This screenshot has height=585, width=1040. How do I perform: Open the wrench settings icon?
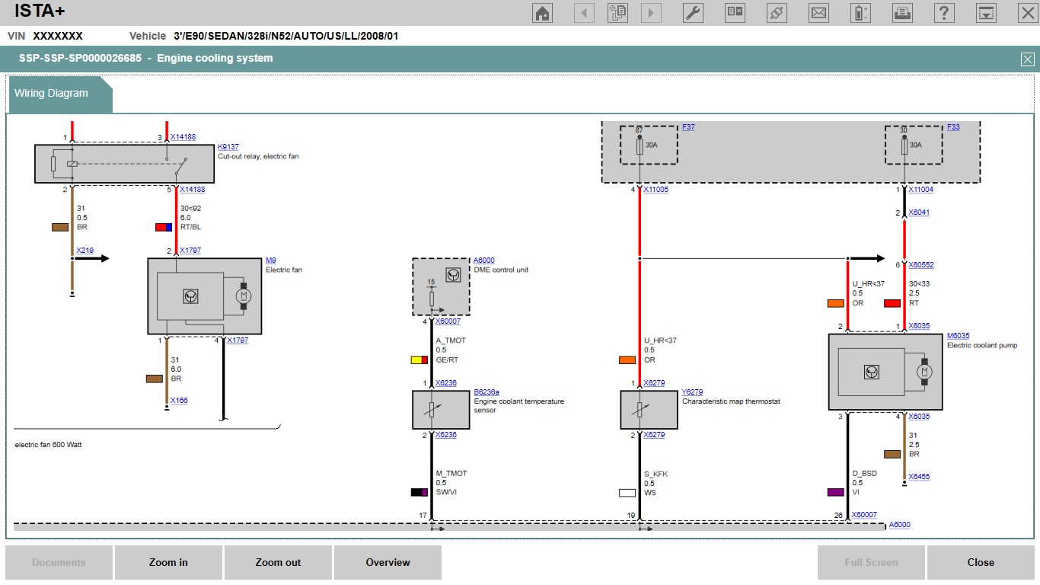pyautogui.click(x=693, y=13)
